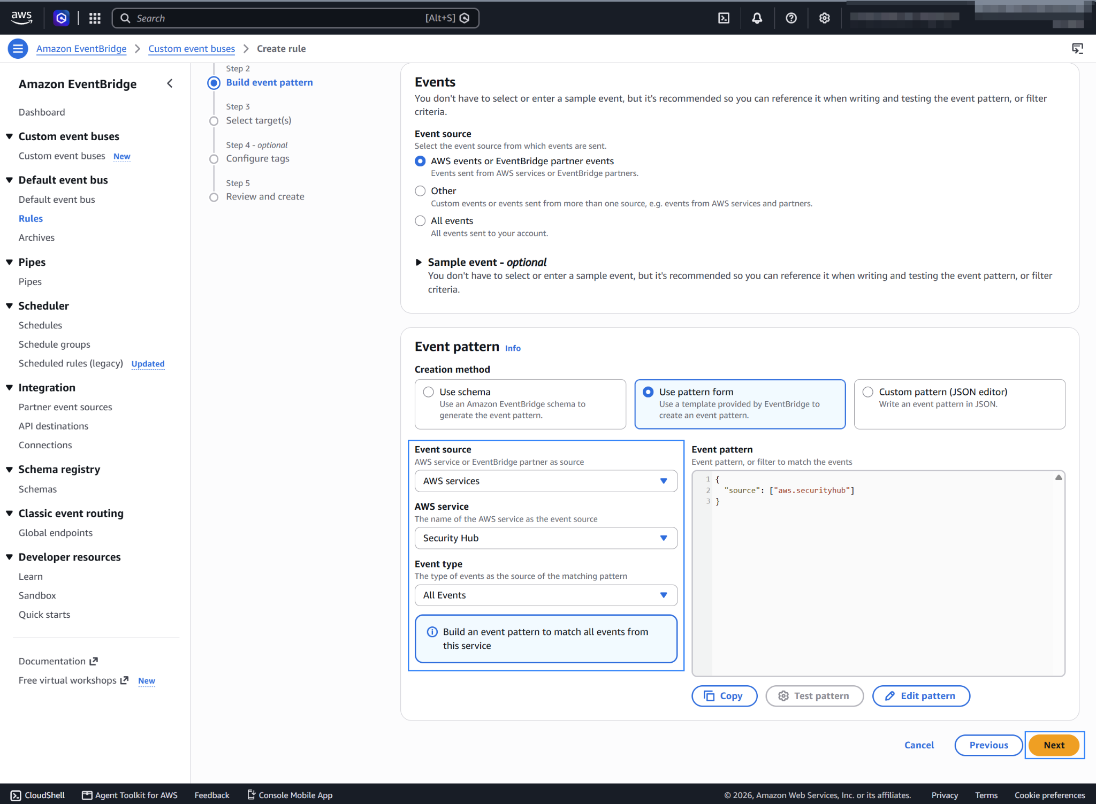Go to Rules in the sidebar
This screenshot has height=804, width=1096.
pyautogui.click(x=31, y=218)
